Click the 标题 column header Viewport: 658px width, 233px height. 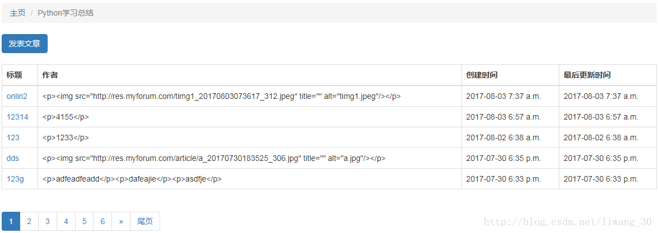pyautogui.click(x=14, y=75)
